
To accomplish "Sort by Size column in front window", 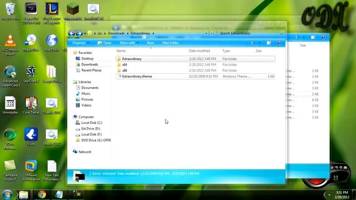I will (259, 51).
